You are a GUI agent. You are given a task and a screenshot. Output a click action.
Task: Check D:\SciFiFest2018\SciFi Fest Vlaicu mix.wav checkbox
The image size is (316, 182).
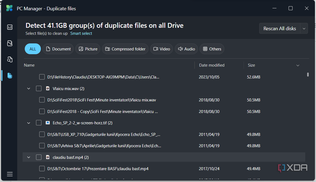tap(42, 100)
